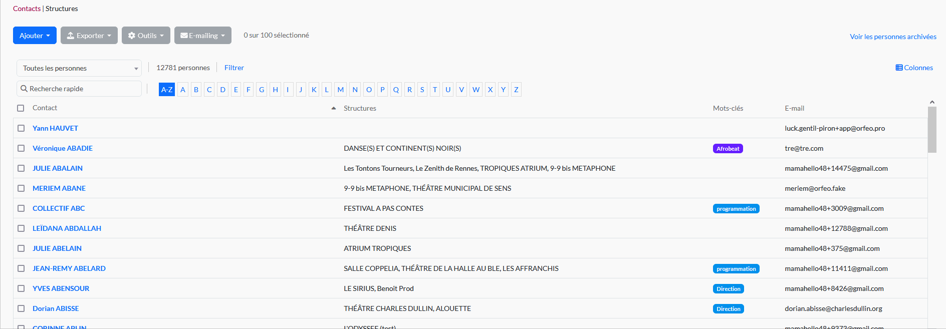
Task: Check the select-all checkbox in header
Action: (x=21, y=108)
